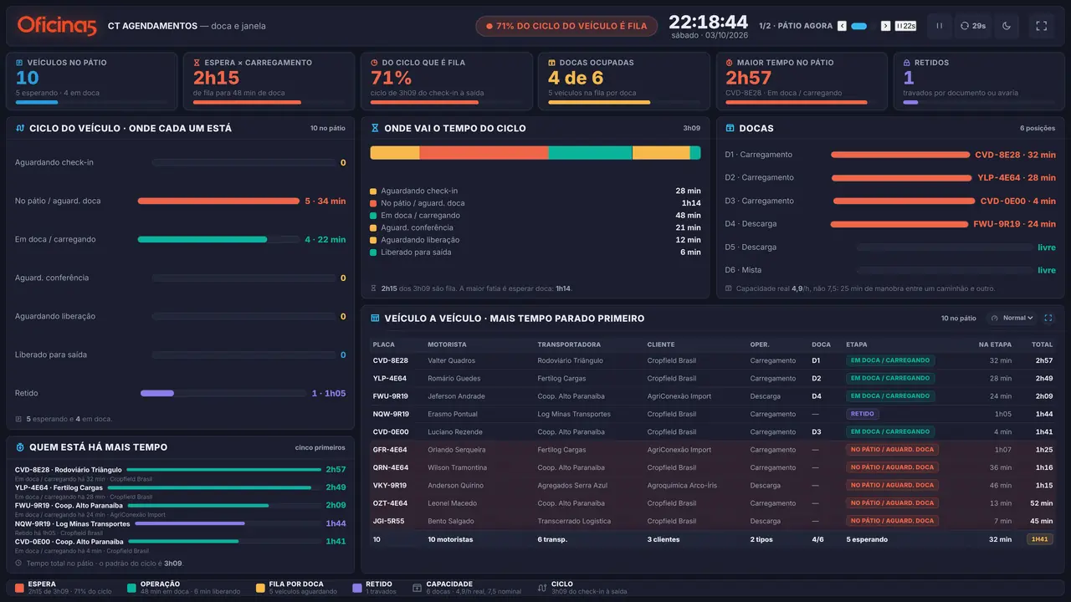This screenshot has width=1071, height=602.
Task: Click the 1H41 total badge in table footer
Action: click(x=1040, y=539)
